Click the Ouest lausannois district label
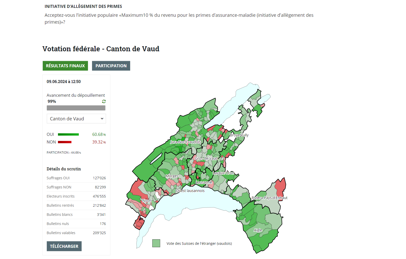 [x=190, y=191]
